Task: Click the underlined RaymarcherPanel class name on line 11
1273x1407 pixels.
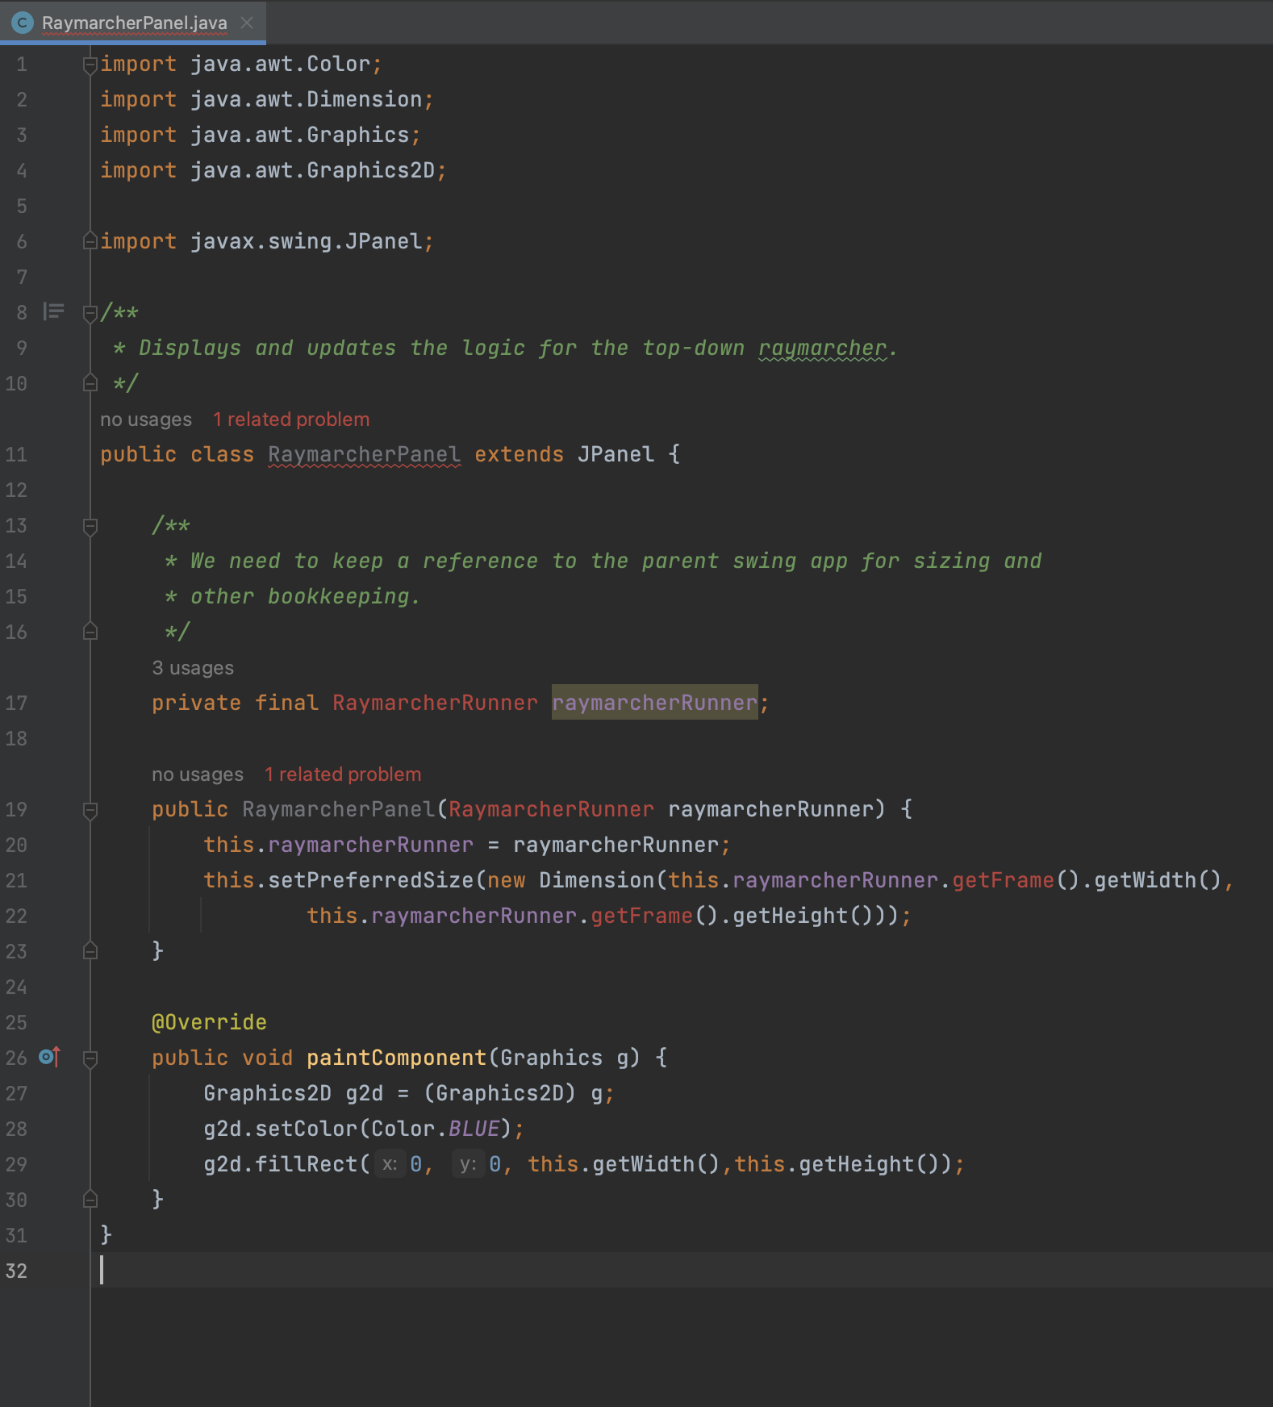Action: (x=365, y=454)
